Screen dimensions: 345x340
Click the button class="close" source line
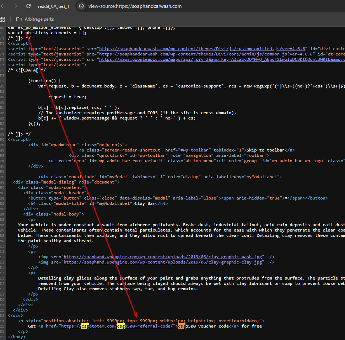pyautogui.click(x=178, y=198)
